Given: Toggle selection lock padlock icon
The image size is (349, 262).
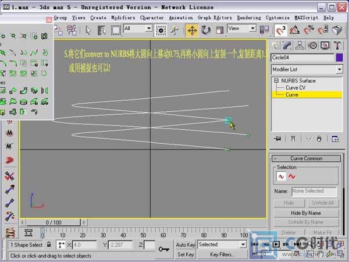Looking at the screenshot, I should point(49,245).
